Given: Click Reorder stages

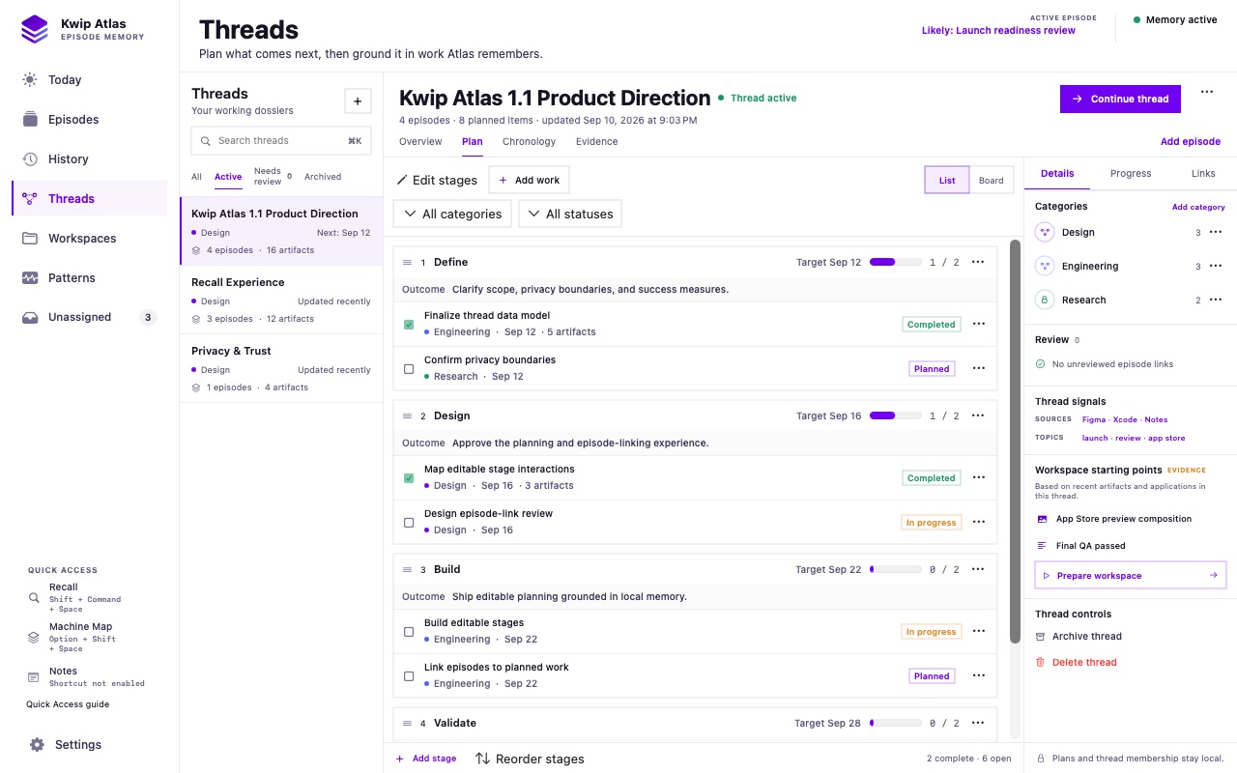Looking at the screenshot, I should click(x=530, y=759).
